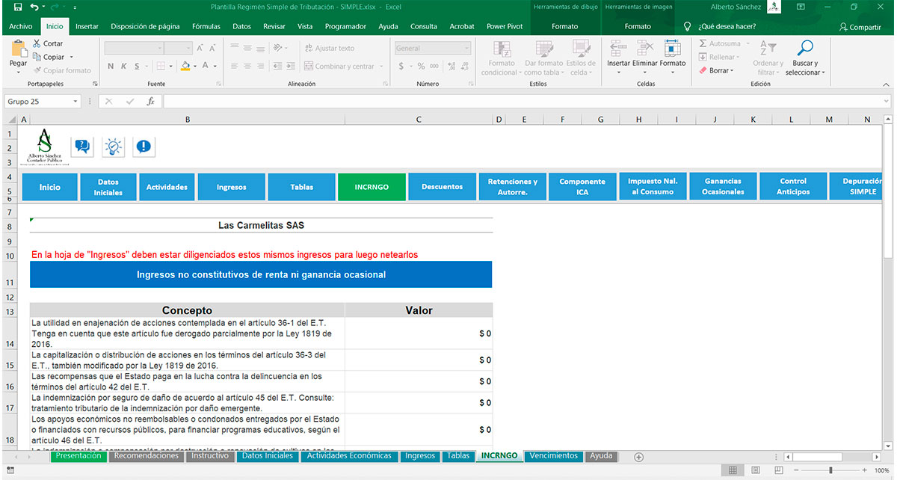Click the blue Inicio navigation button
Image resolution: width=897 pixels, height=480 pixels.
click(49, 187)
